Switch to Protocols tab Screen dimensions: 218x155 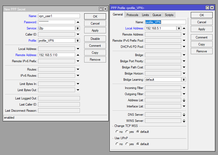[x=132, y=15]
